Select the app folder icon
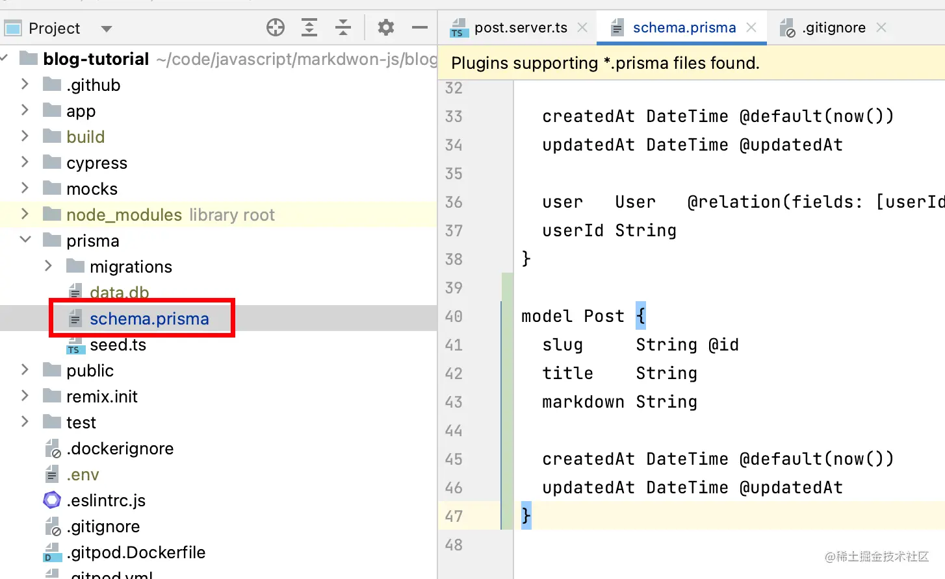 click(52, 110)
